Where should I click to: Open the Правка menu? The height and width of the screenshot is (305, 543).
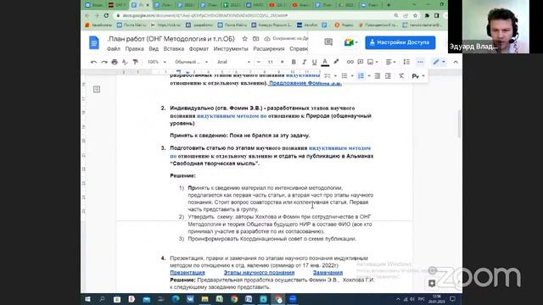[x=134, y=49]
